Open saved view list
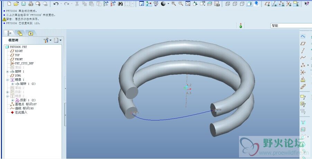 [203, 4]
